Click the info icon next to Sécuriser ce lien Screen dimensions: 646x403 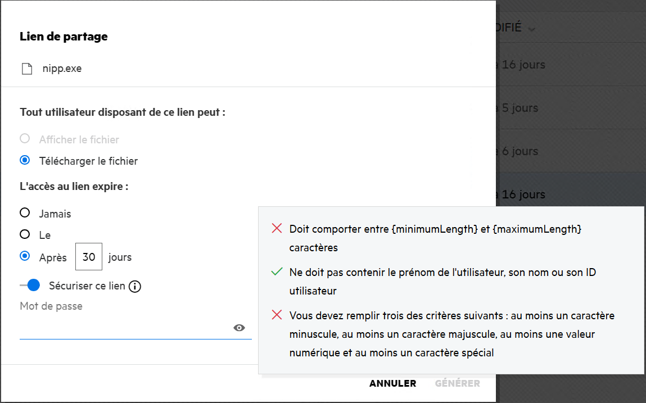pyautogui.click(x=135, y=287)
